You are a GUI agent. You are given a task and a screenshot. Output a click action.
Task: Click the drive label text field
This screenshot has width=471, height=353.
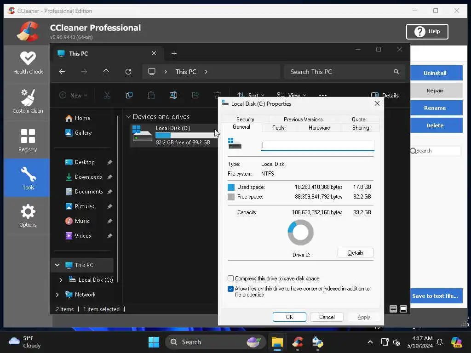pos(317,146)
